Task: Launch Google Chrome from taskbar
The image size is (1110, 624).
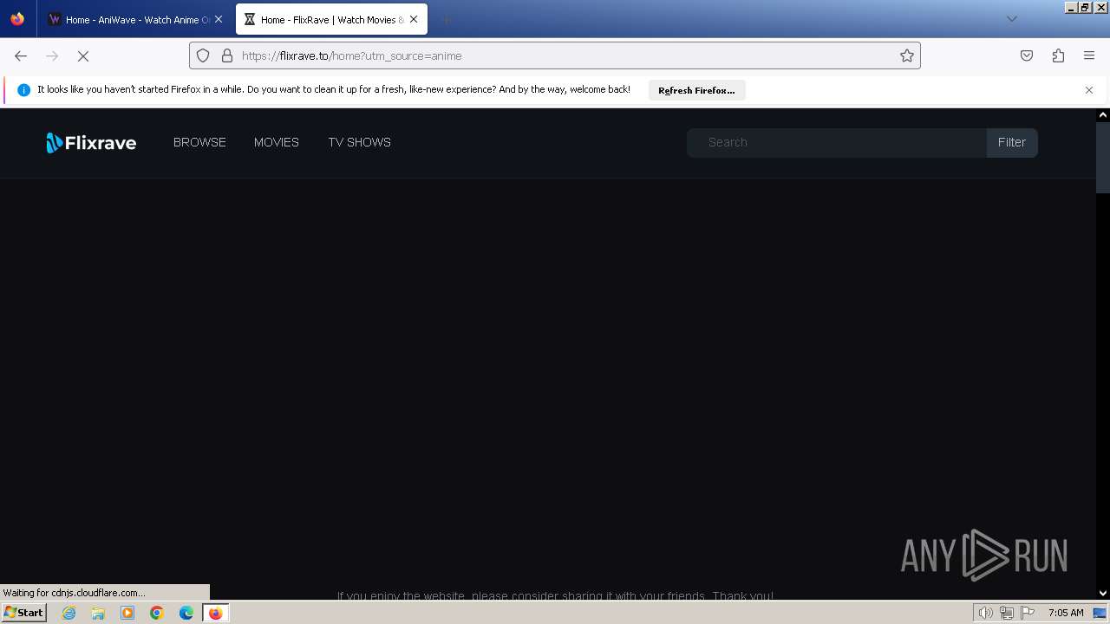Action: click(157, 613)
